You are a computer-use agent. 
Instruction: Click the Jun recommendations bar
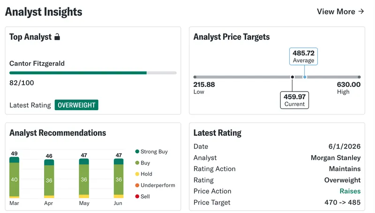click(119, 178)
